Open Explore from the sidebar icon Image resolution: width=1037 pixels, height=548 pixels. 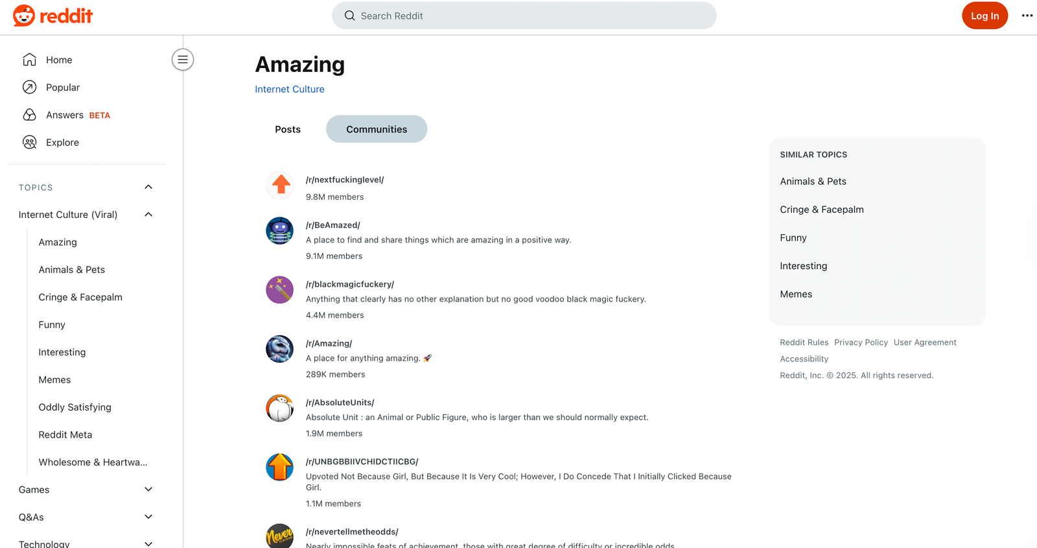click(x=30, y=143)
